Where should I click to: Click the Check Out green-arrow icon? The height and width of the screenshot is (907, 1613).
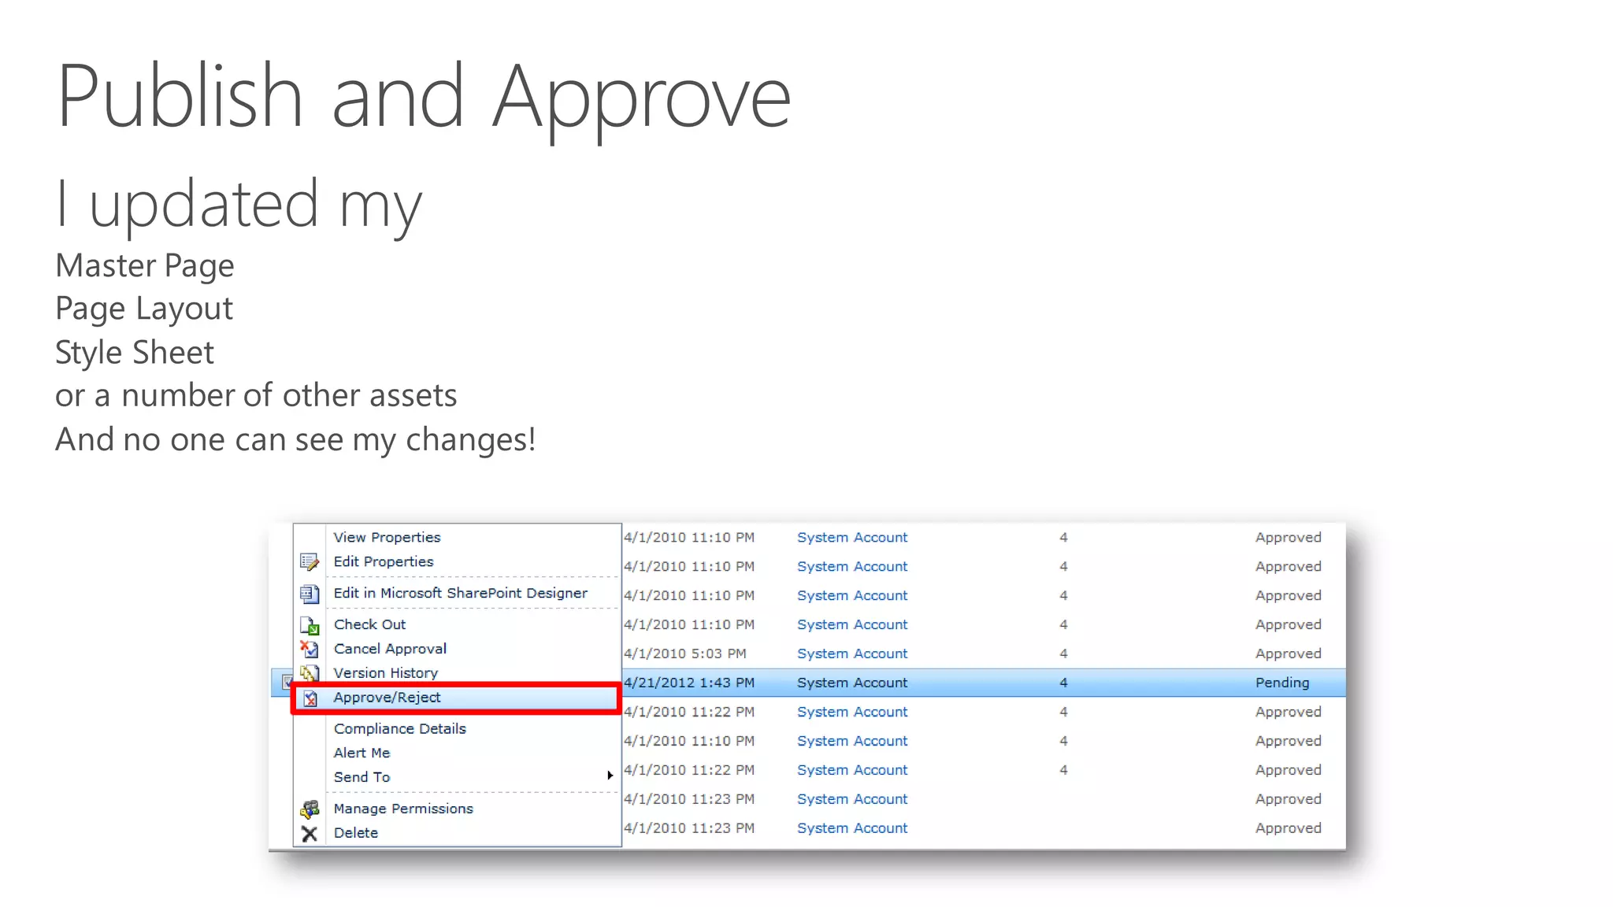point(309,625)
